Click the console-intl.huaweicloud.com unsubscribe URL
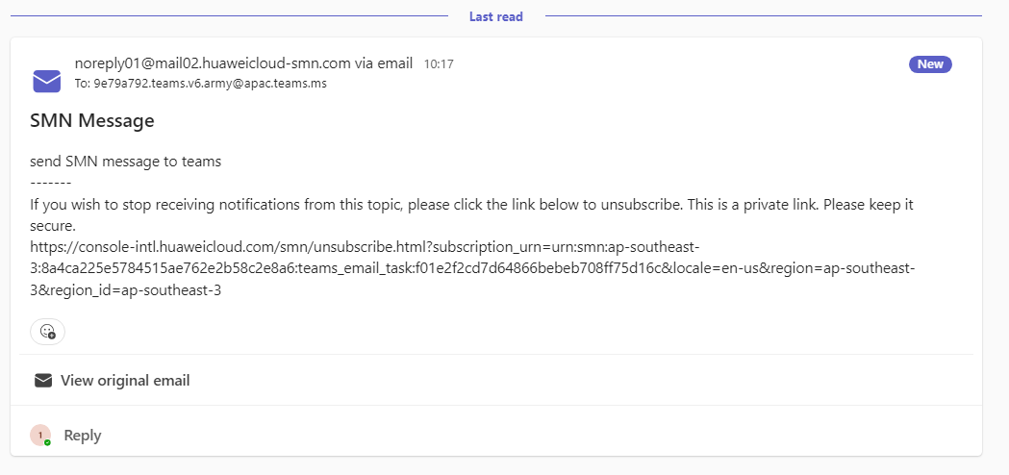 [472, 268]
